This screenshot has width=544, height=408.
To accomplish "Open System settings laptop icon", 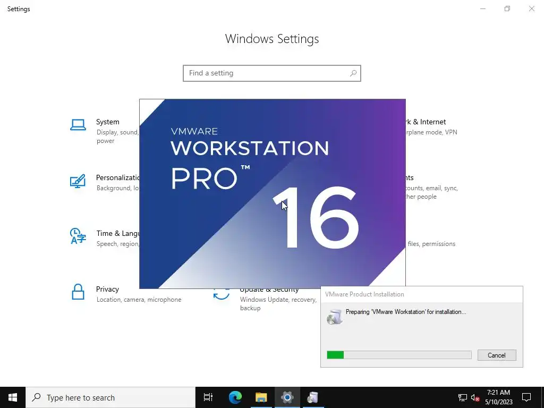I will 78,125.
